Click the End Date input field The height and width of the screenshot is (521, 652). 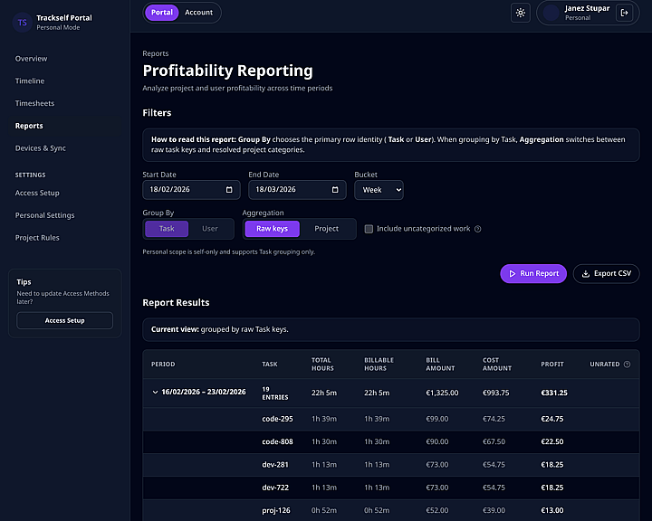[x=297, y=190]
